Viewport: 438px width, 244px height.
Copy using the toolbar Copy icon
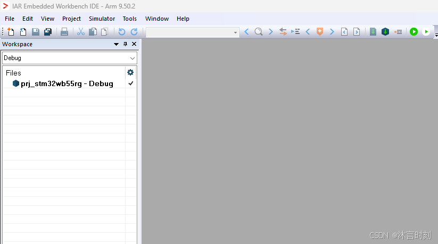[x=93, y=32]
